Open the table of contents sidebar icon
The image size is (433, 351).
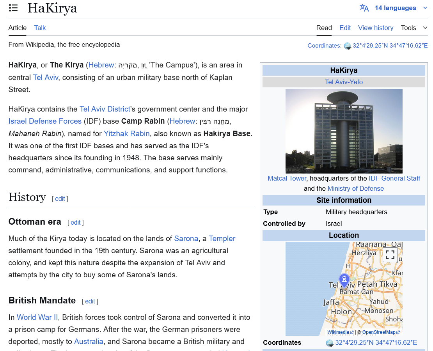(x=13, y=8)
